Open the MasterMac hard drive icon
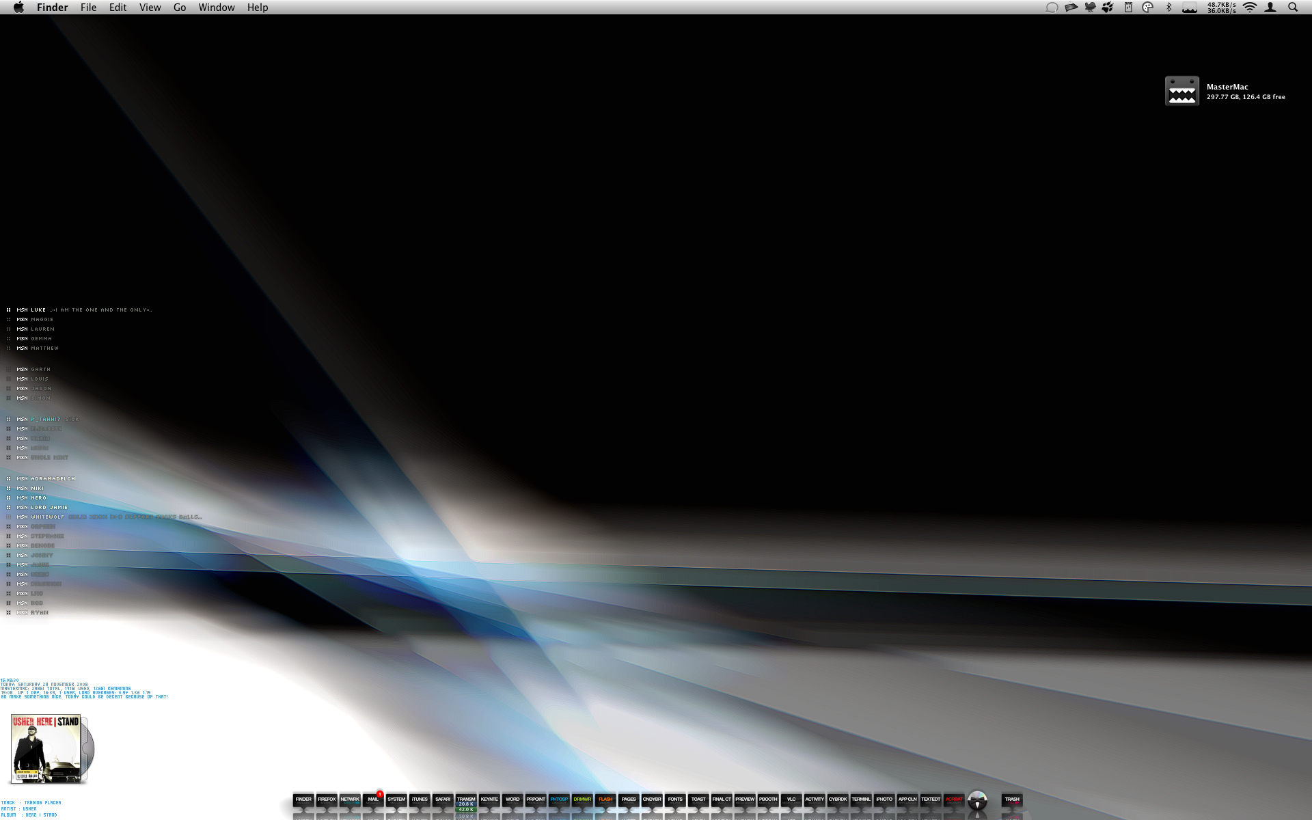Image resolution: width=1312 pixels, height=820 pixels. tap(1181, 91)
